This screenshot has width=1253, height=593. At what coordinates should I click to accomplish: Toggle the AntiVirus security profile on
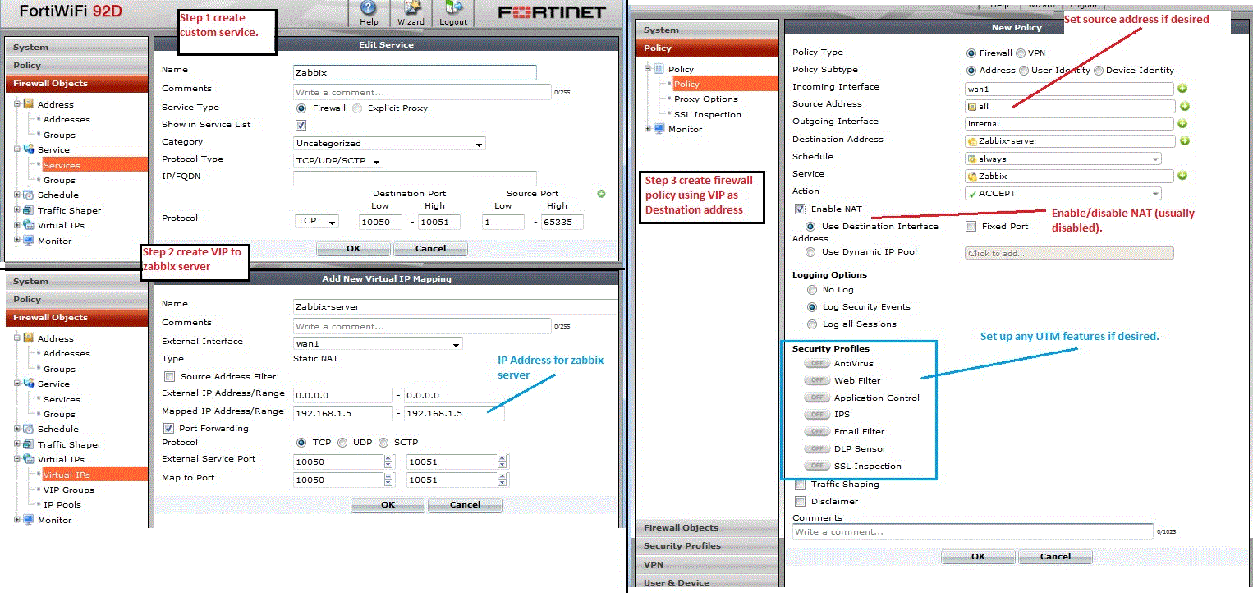(x=817, y=363)
